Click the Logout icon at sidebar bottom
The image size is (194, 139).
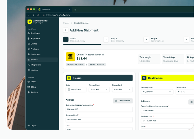[x=29, y=125]
